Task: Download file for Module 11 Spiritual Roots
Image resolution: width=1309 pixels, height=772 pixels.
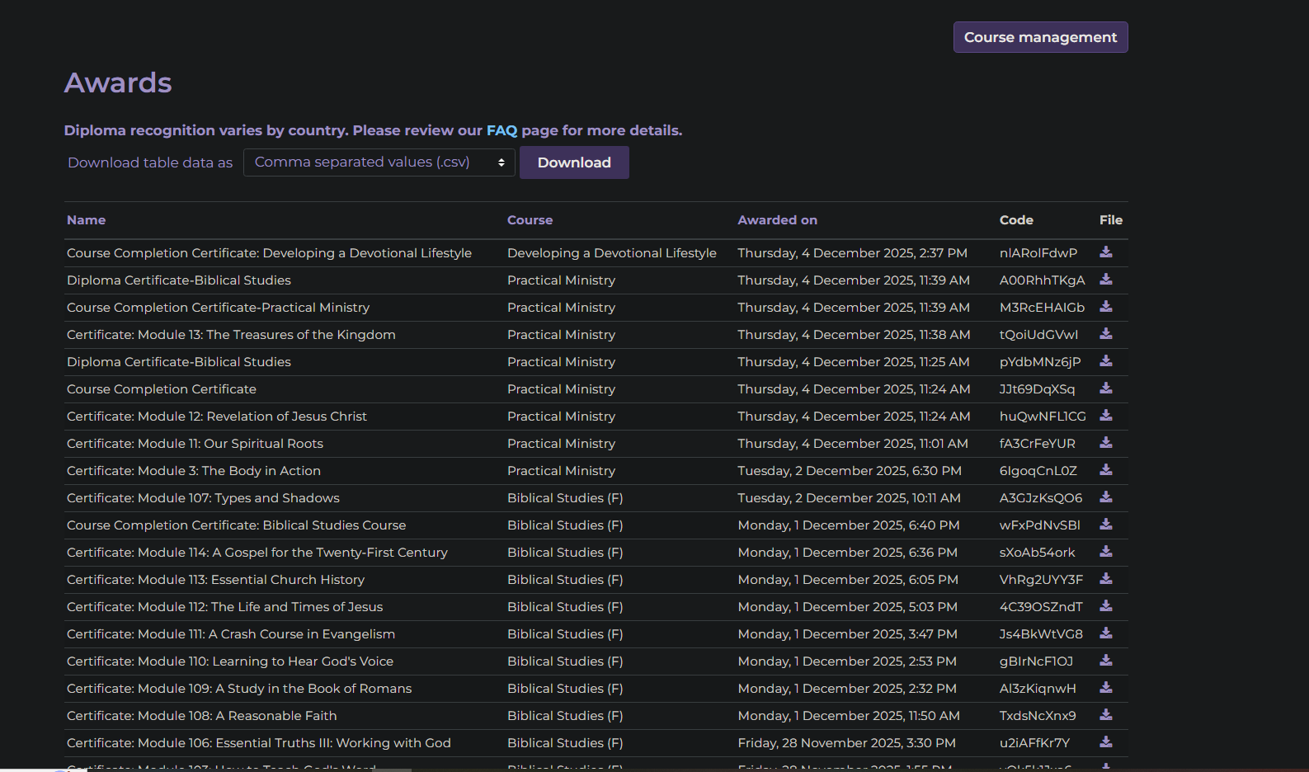Action: 1106,443
